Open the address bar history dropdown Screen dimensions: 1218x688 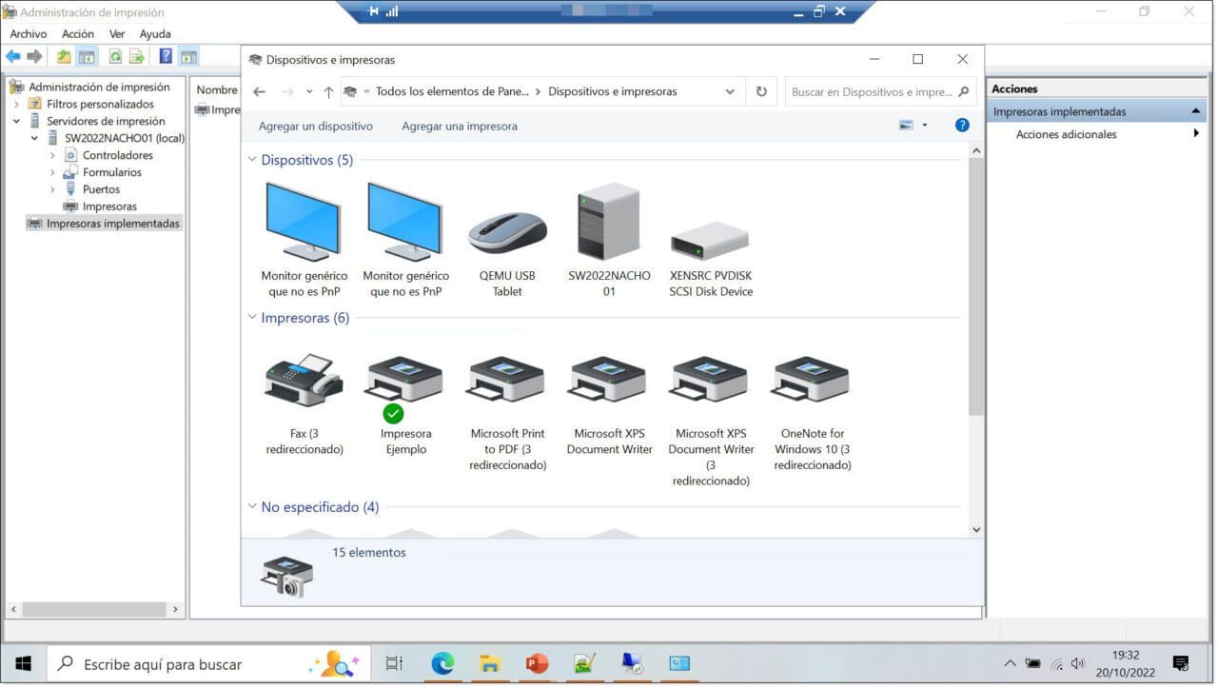[730, 91]
